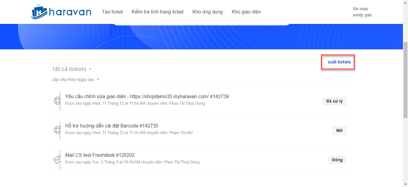Open ticket 'Yêu cầu chỉnh sửa giao diện' #142739
Image resolution: width=408 pixels, height=187 pixels.
click(147, 96)
